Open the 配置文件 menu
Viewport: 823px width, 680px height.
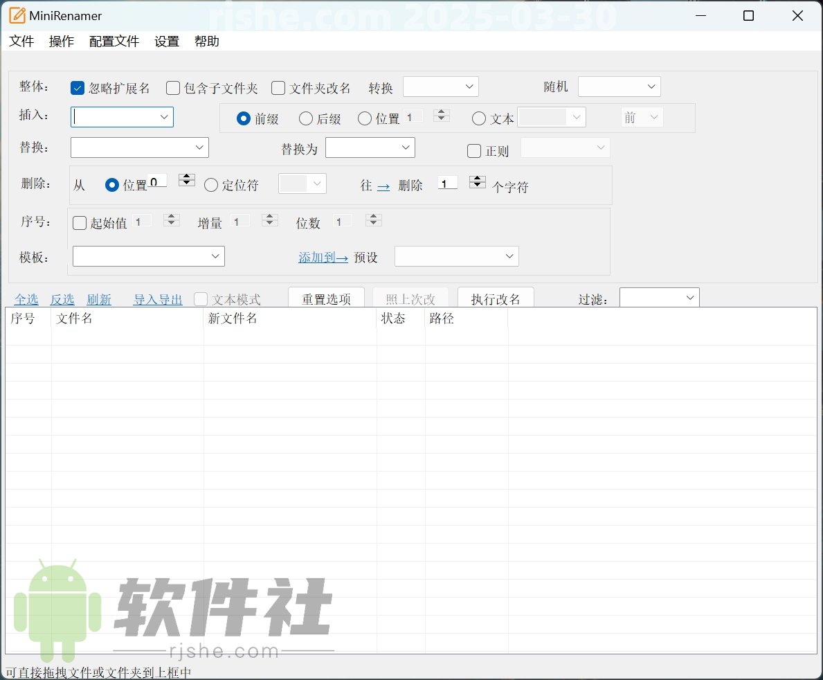[114, 41]
